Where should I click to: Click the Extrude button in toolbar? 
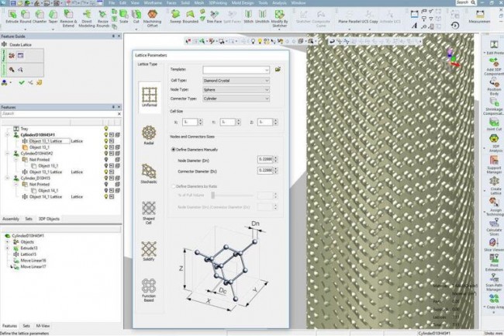(x=12, y=14)
